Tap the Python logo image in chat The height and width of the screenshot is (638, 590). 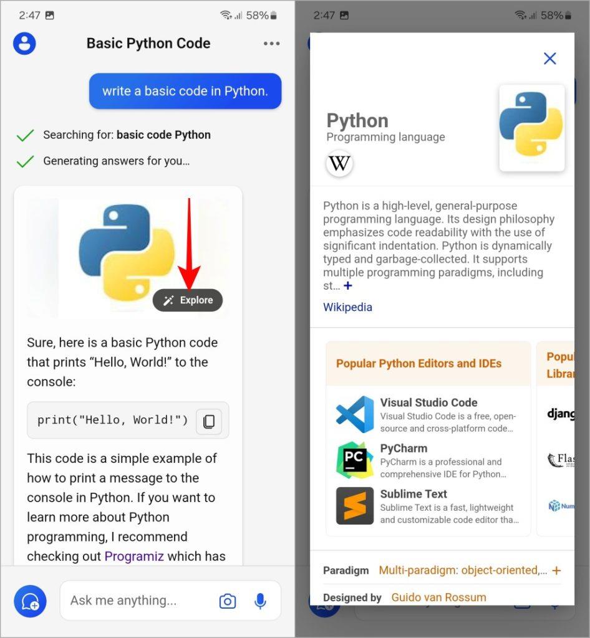(127, 252)
